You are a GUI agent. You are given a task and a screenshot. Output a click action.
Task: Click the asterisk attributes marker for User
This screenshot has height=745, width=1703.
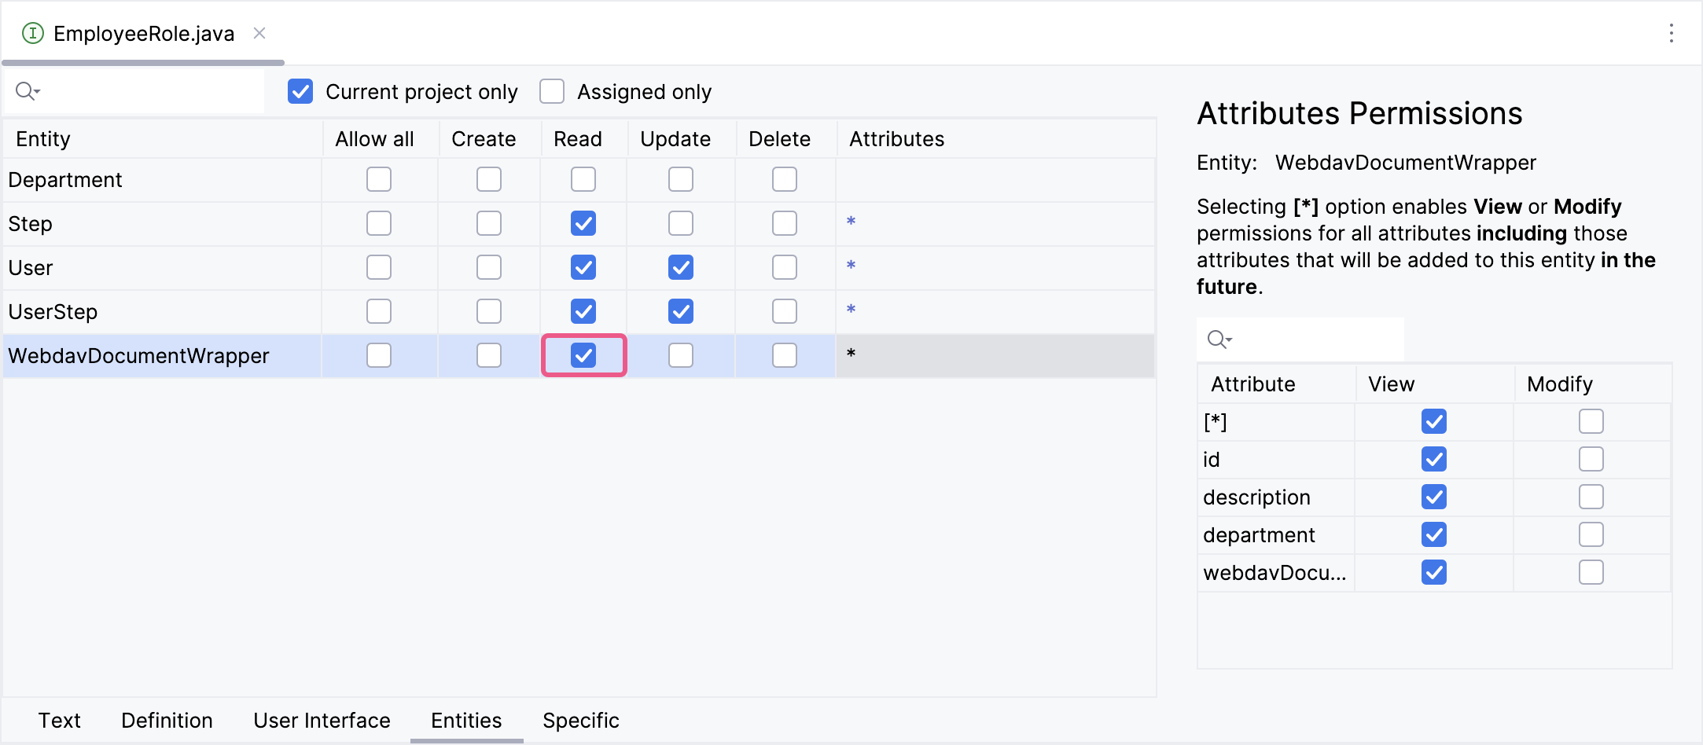pos(851,266)
